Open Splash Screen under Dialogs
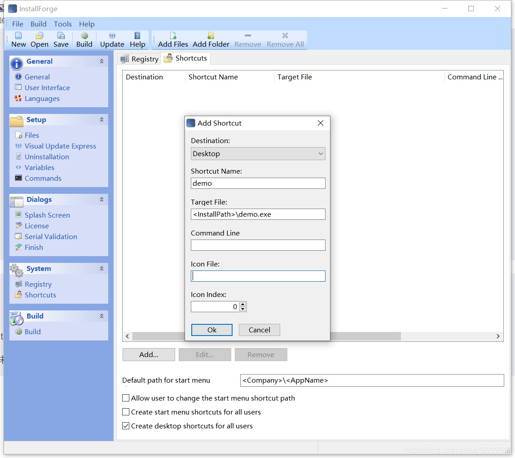Viewport: 515px width, 458px height. 47,215
